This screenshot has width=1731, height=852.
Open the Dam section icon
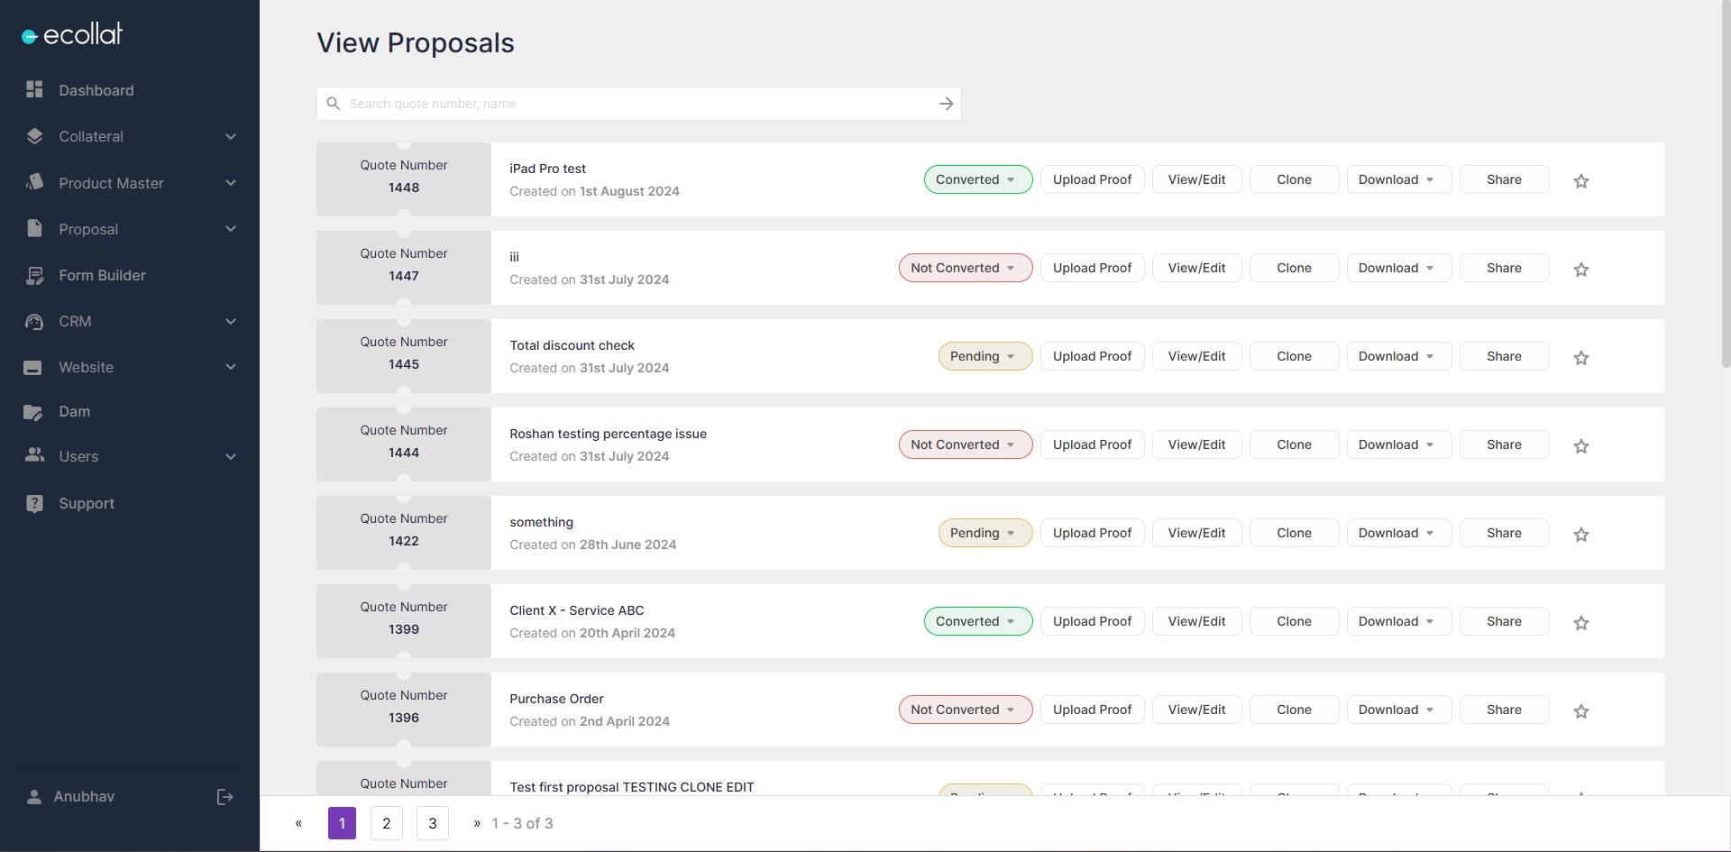tap(33, 411)
